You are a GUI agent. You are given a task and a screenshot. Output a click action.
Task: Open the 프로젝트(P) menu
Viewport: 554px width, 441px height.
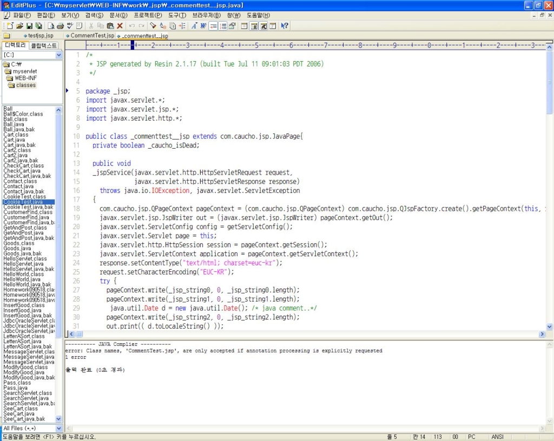tap(148, 16)
